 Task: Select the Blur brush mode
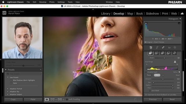pos(157,75)
